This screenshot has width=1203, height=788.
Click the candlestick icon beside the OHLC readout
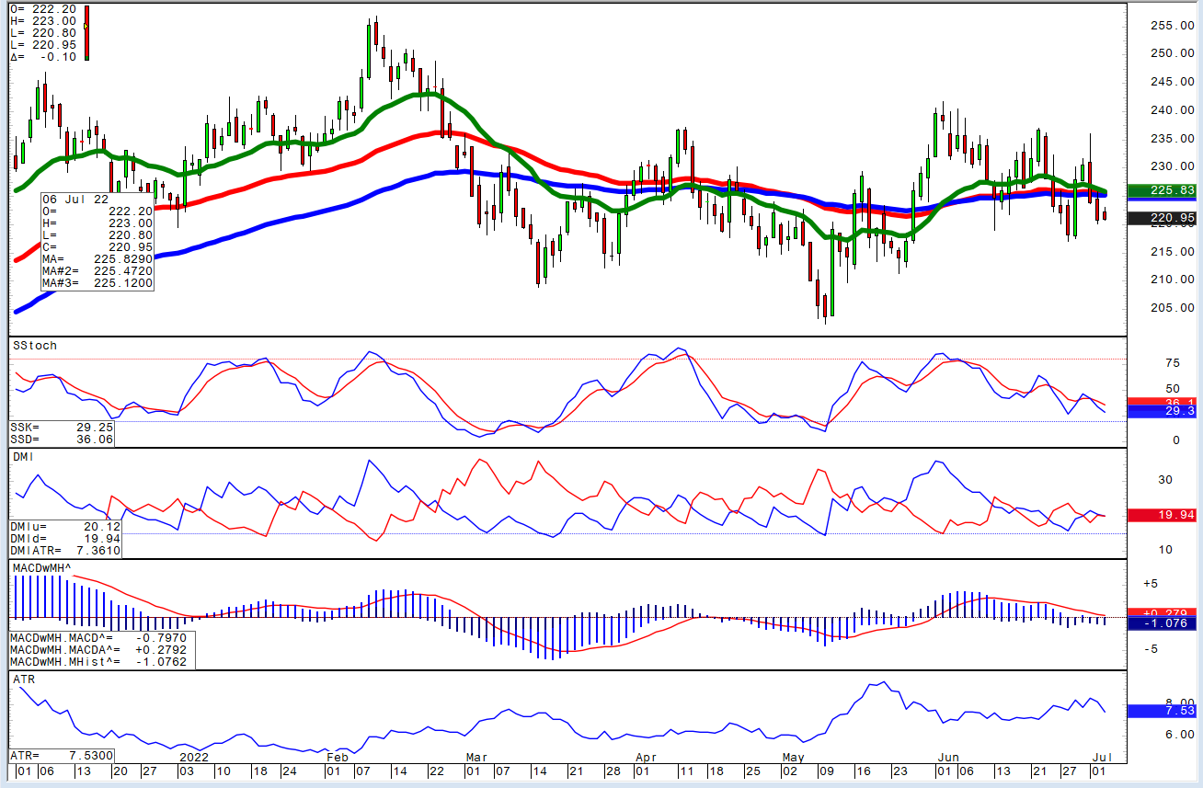(86, 32)
